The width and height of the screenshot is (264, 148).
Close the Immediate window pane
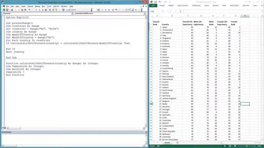(146, 132)
